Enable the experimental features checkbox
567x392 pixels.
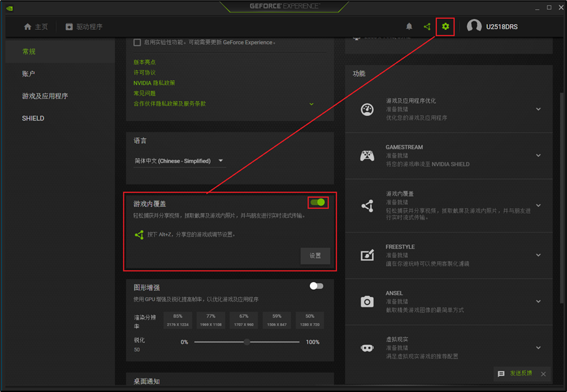pos(137,42)
